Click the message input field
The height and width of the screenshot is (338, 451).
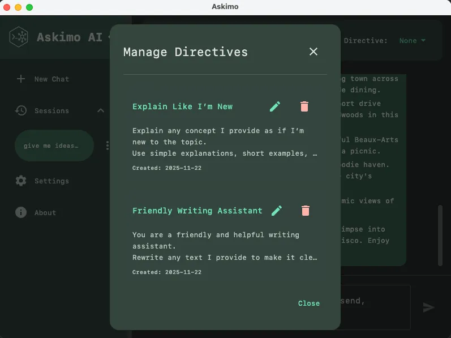pos(375,307)
